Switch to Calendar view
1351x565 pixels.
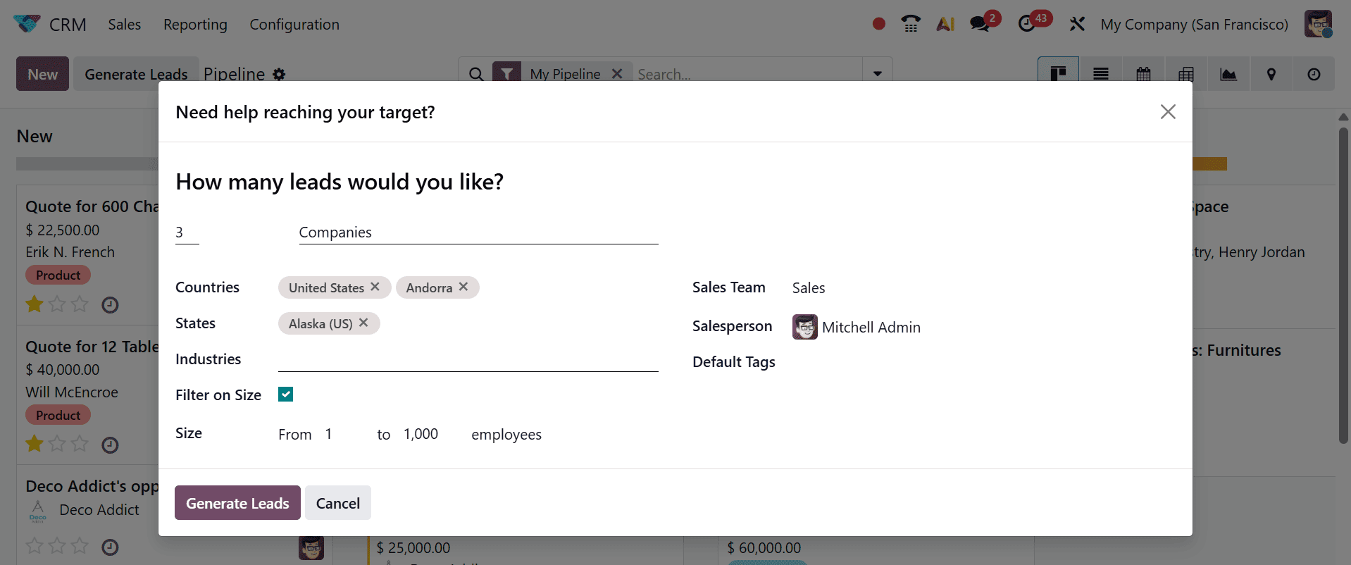(x=1143, y=74)
